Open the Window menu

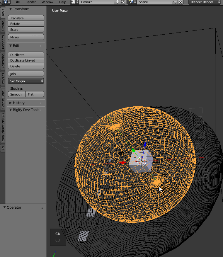click(47, 2)
